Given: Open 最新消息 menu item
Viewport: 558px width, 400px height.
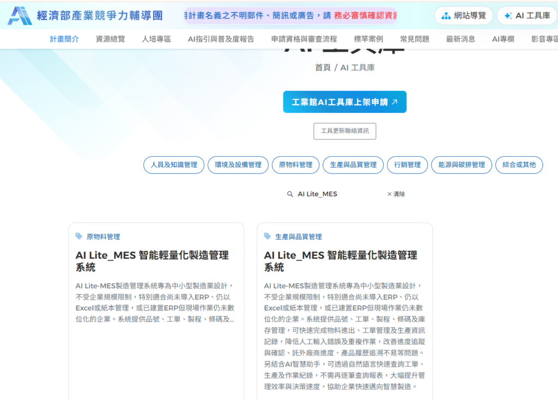Looking at the screenshot, I should coord(460,39).
